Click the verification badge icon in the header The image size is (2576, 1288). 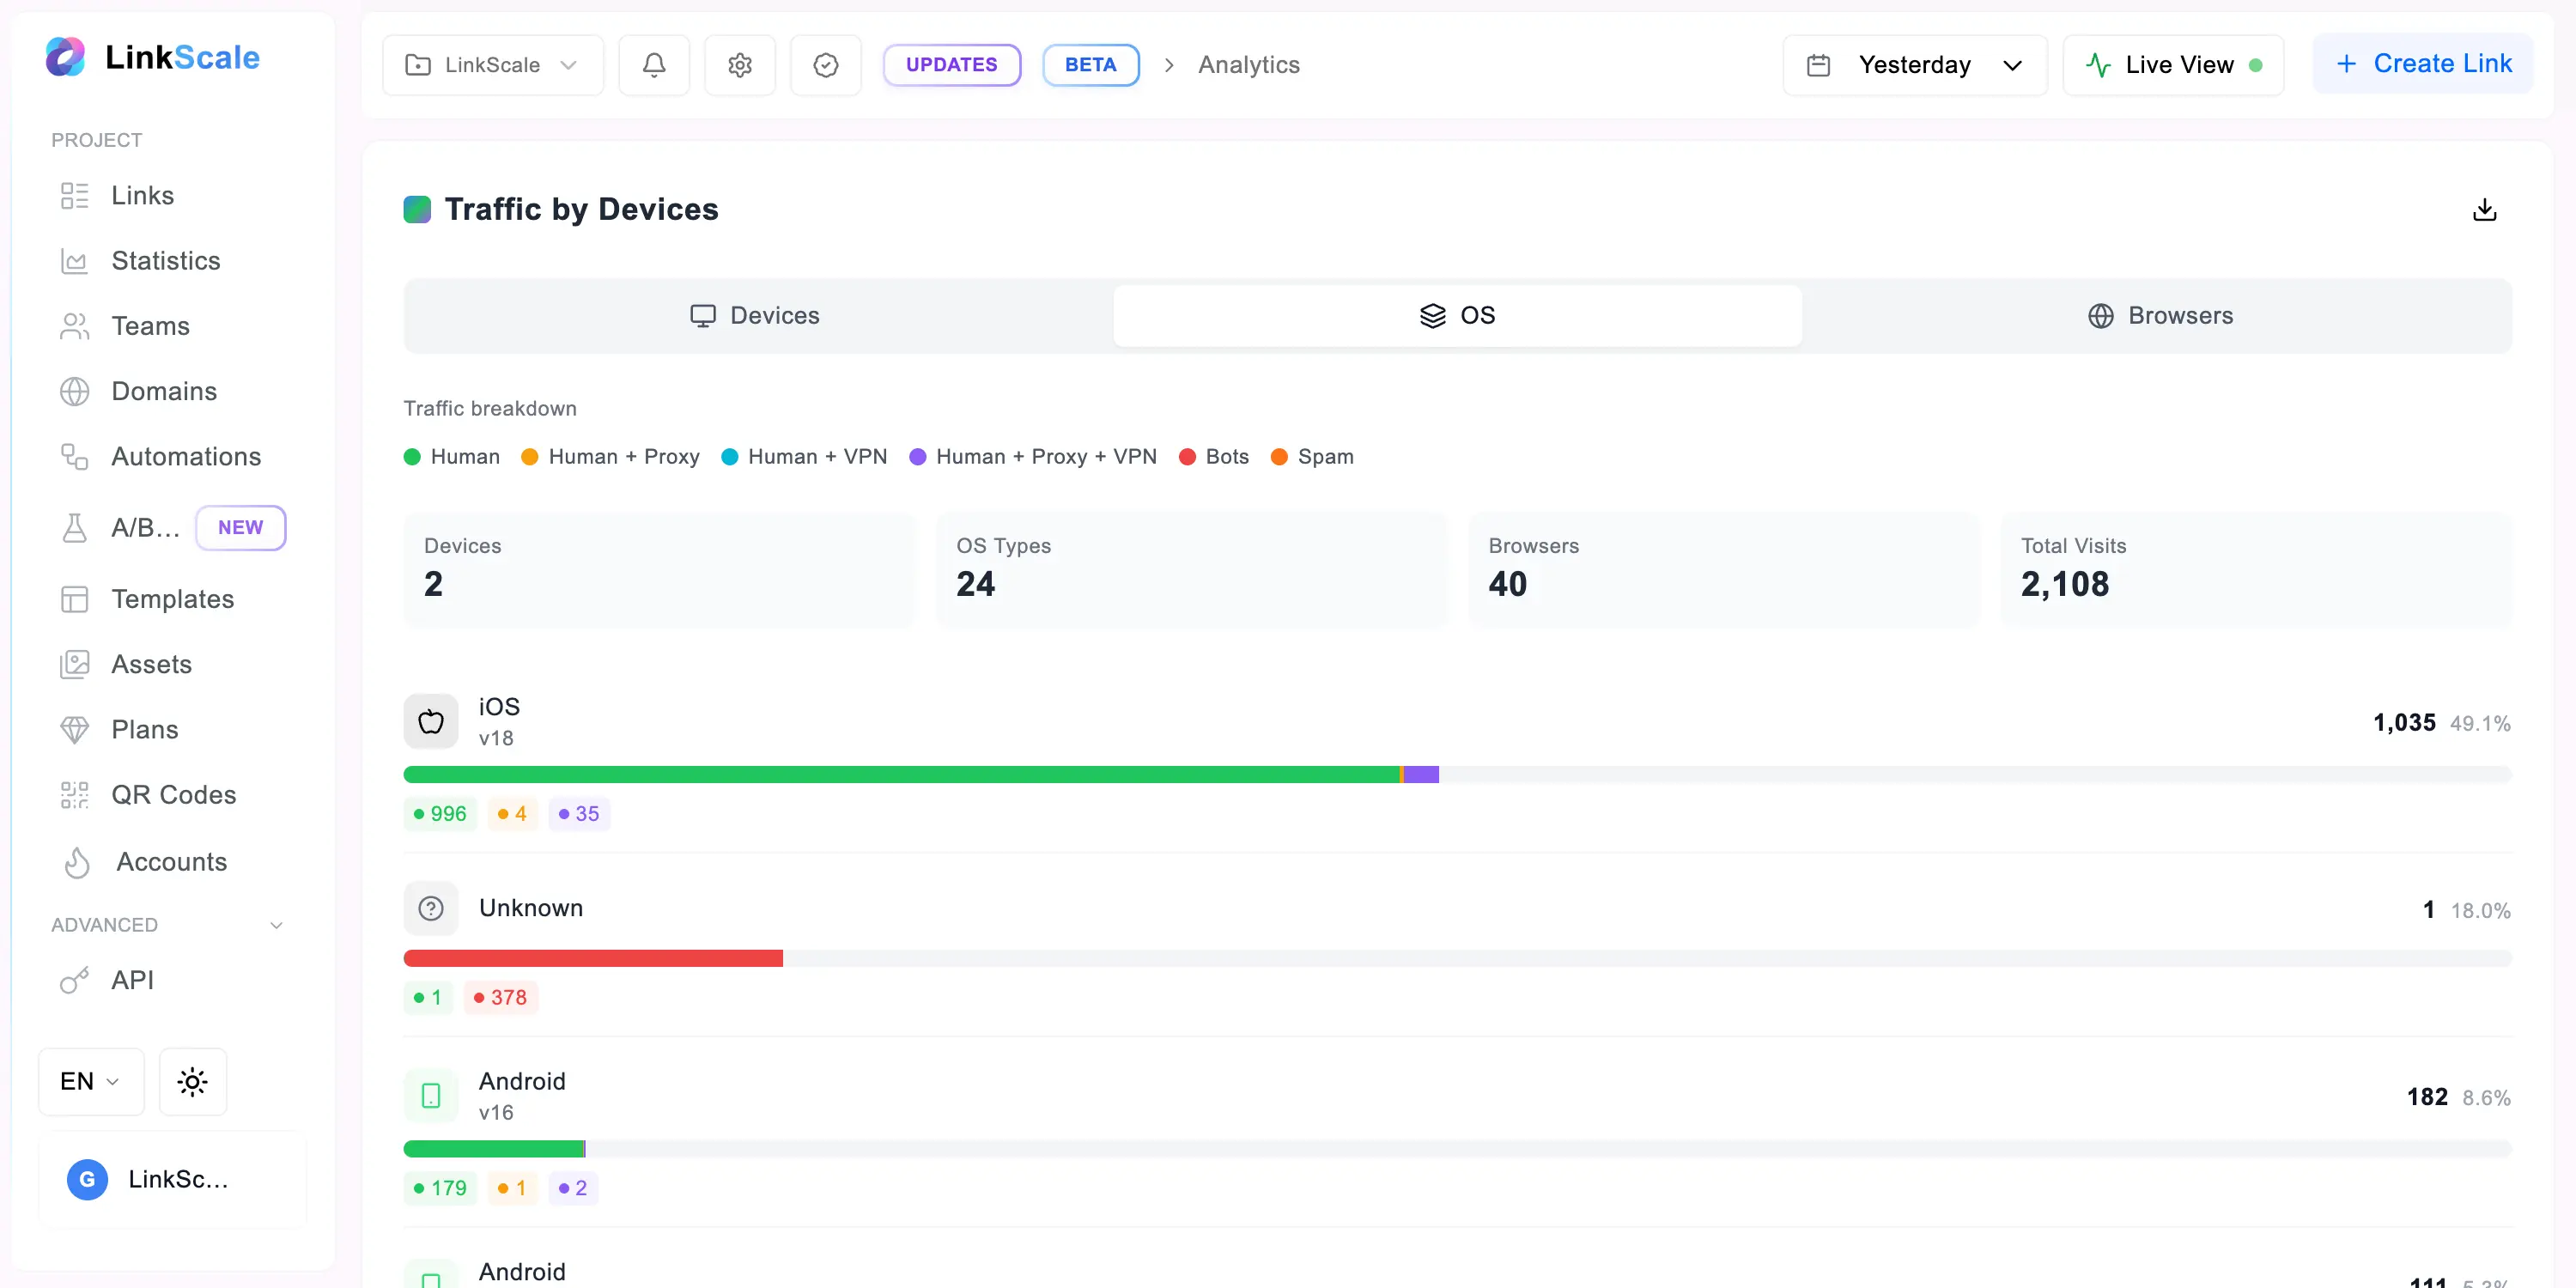click(825, 64)
